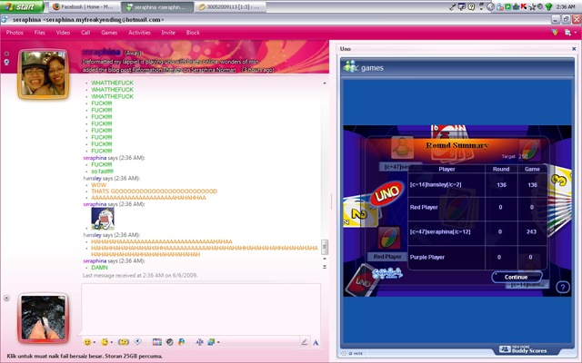Image resolution: width=582 pixels, height=363 pixels.
Task: Expand the wink dropdown arrow
Action: [x=111, y=342]
